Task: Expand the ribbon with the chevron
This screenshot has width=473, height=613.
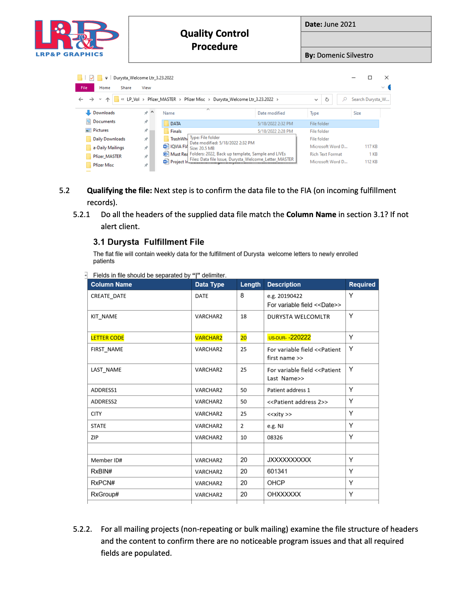Action: 383,88
